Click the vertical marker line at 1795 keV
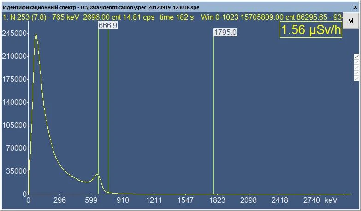Viewport: 361px width, 211px height. (213, 115)
